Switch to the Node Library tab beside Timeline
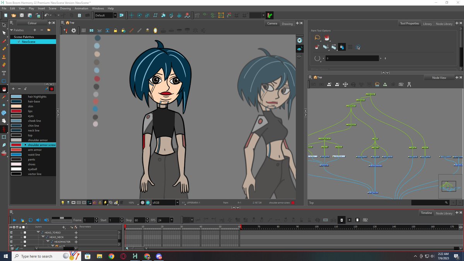464x261 pixels. click(444, 213)
